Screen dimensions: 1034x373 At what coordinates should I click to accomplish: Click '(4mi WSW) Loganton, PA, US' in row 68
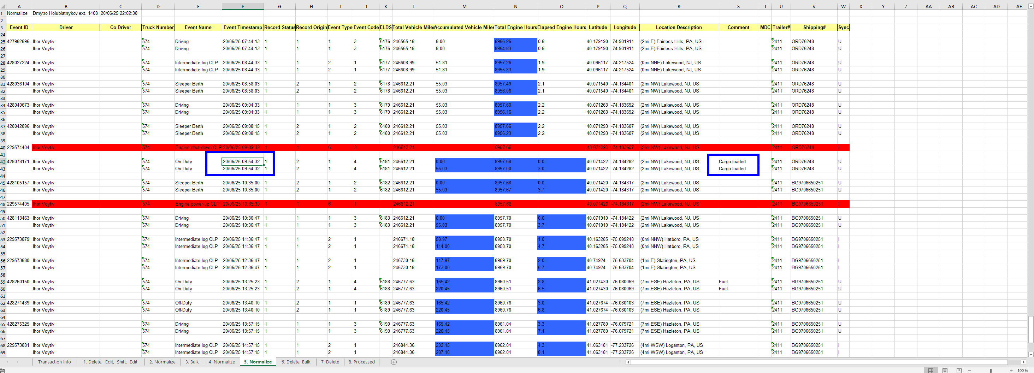pos(678,345)
